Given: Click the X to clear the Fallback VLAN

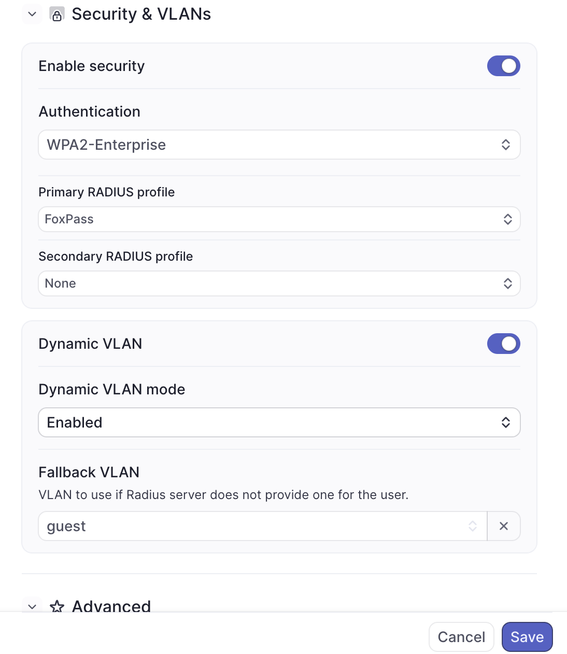Looking at the screenshot, I should click(503, 526).
